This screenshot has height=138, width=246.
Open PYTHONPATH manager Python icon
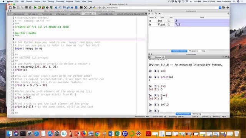click(94, 7)
